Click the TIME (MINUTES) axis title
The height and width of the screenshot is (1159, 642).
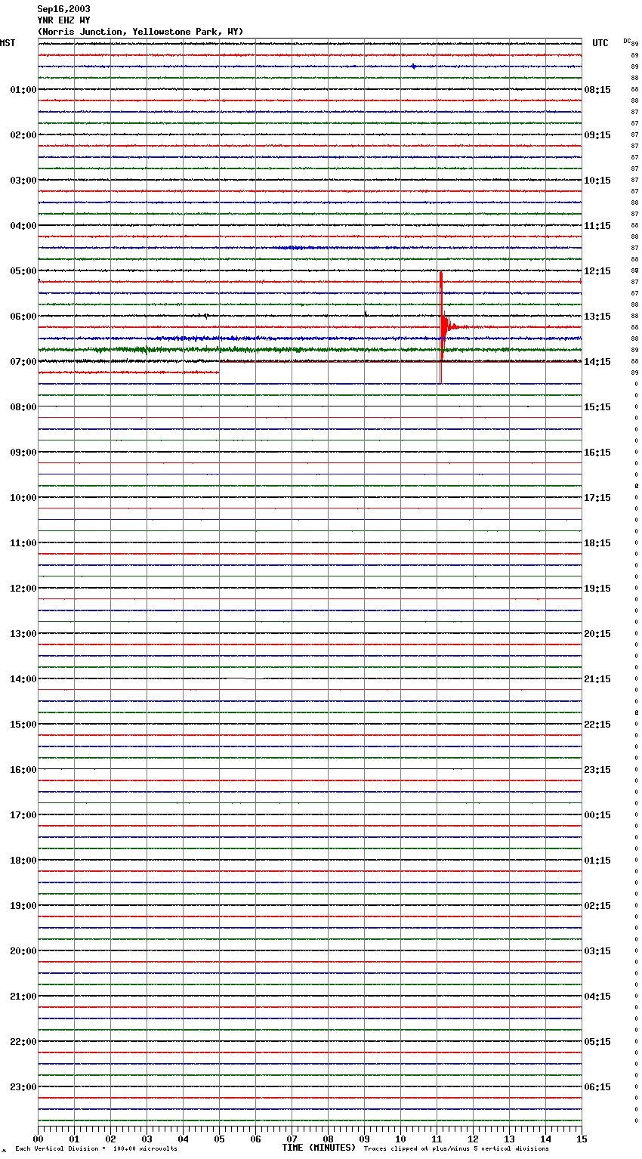pyautogui.click(x=319, y=1148)
